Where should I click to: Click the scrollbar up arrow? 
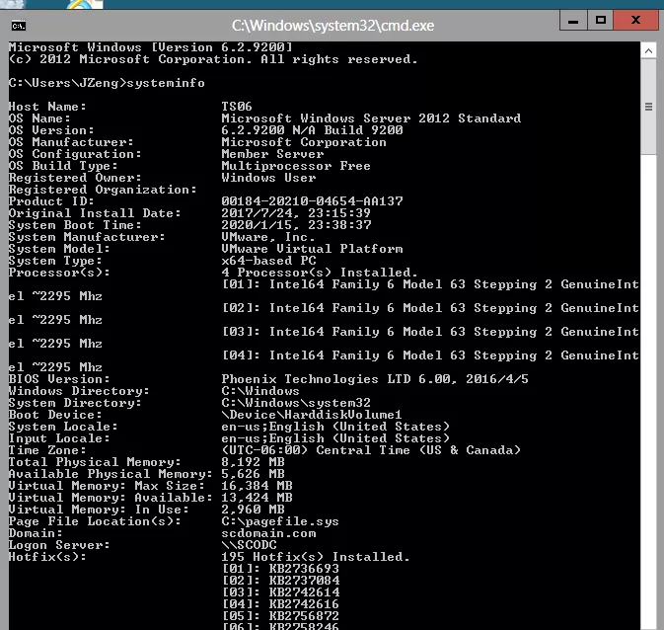tap(649, 48)
